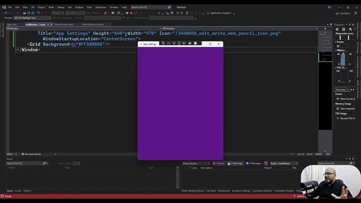Click the bookmark icon in the toolbar
The image size is (361, 203).
(x=187, y=13)
